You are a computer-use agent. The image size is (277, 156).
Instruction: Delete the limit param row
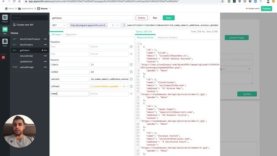[x=131, y=65]
